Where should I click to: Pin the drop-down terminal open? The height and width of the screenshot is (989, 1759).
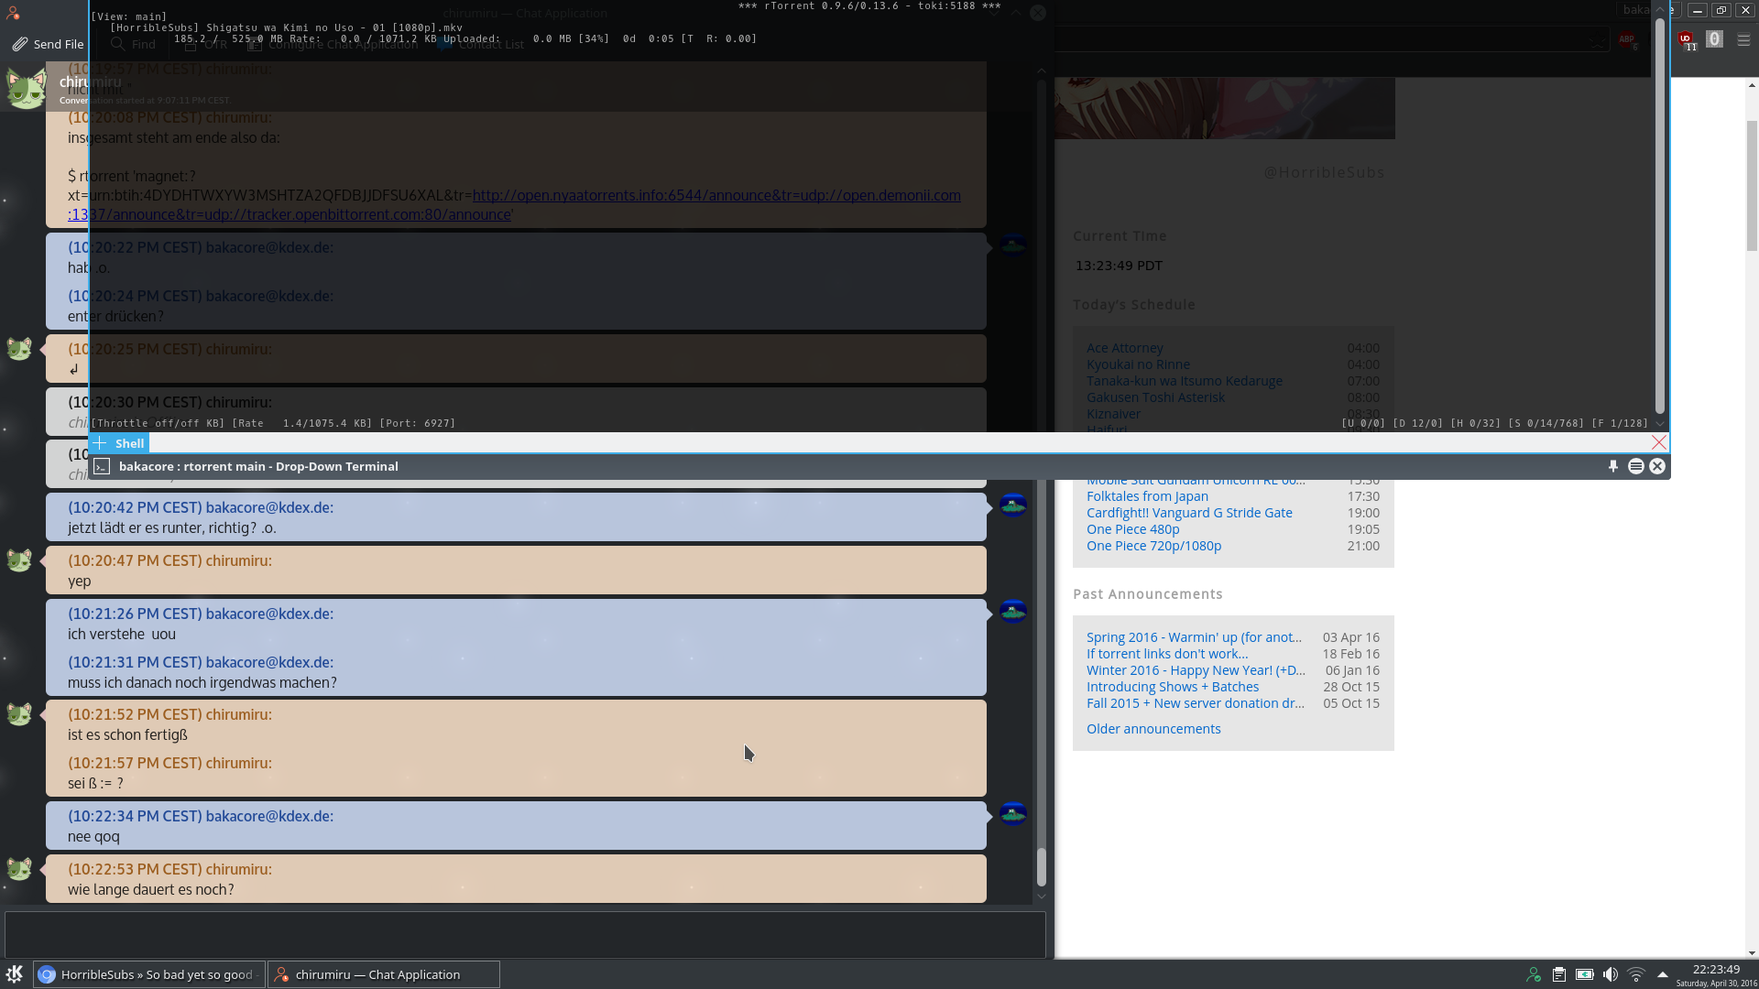point(1613,466)
